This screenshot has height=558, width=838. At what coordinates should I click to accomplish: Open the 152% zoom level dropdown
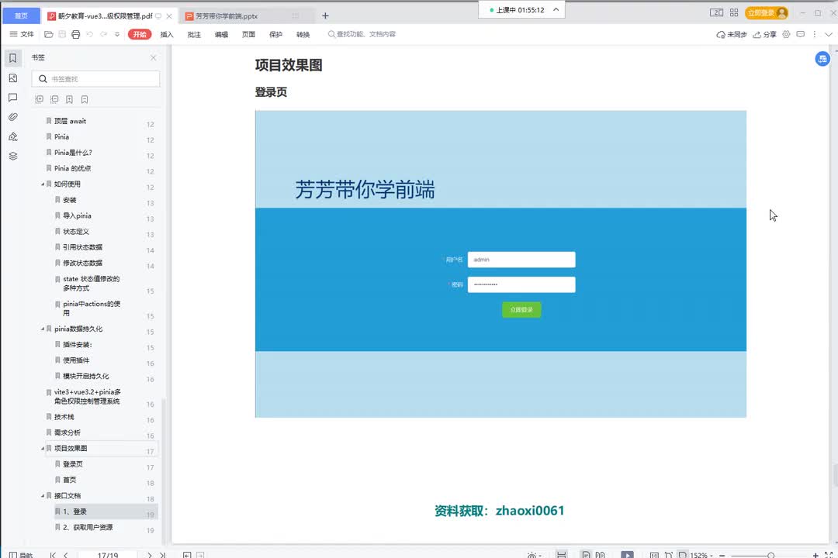(x=701, y=555)
